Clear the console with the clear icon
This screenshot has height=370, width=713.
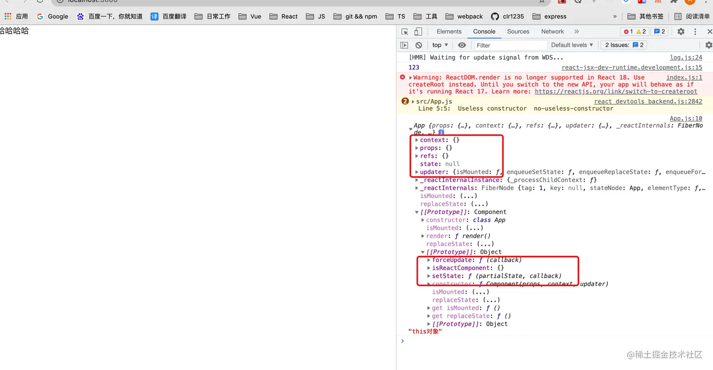click(x=419, y=45)
